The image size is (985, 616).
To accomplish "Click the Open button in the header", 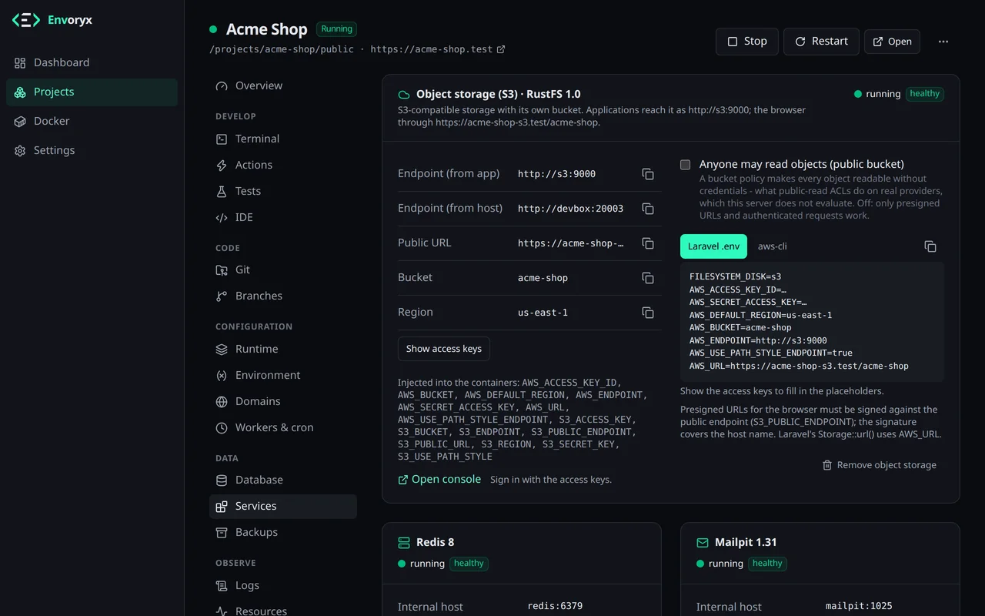I will pos(893,42).
